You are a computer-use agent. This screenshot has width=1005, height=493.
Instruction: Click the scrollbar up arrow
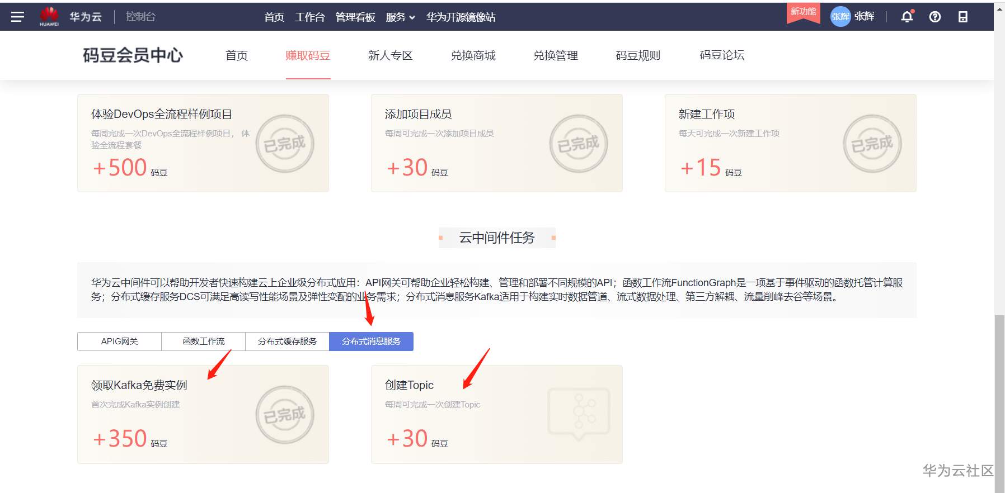click(999, 8)
